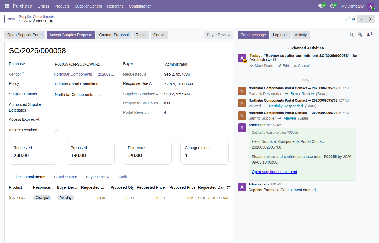This screenshot has width=379, height=243.
Task: Show the followers icon
Action: coord(369,35)
